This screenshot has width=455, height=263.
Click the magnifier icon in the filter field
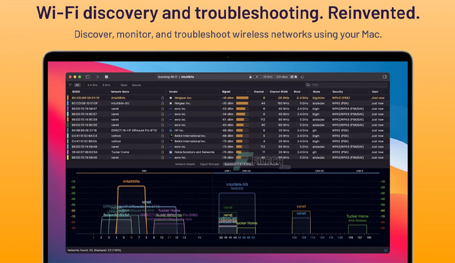pyautogui.click(x=308, y=85)
